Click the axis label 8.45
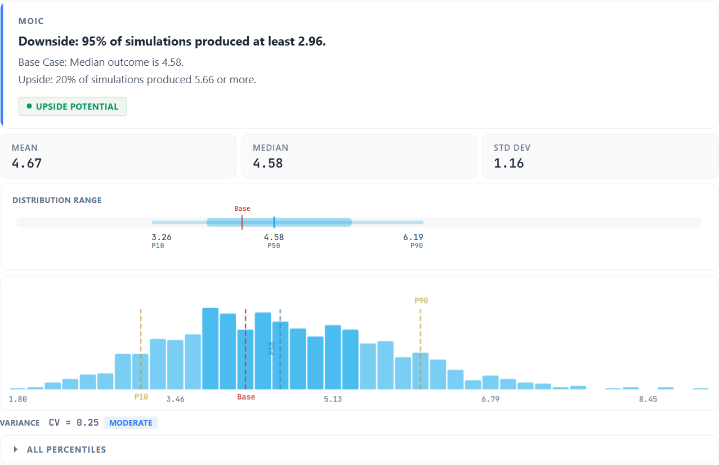Viewport: 719px width, 465px height. [648, 399]
